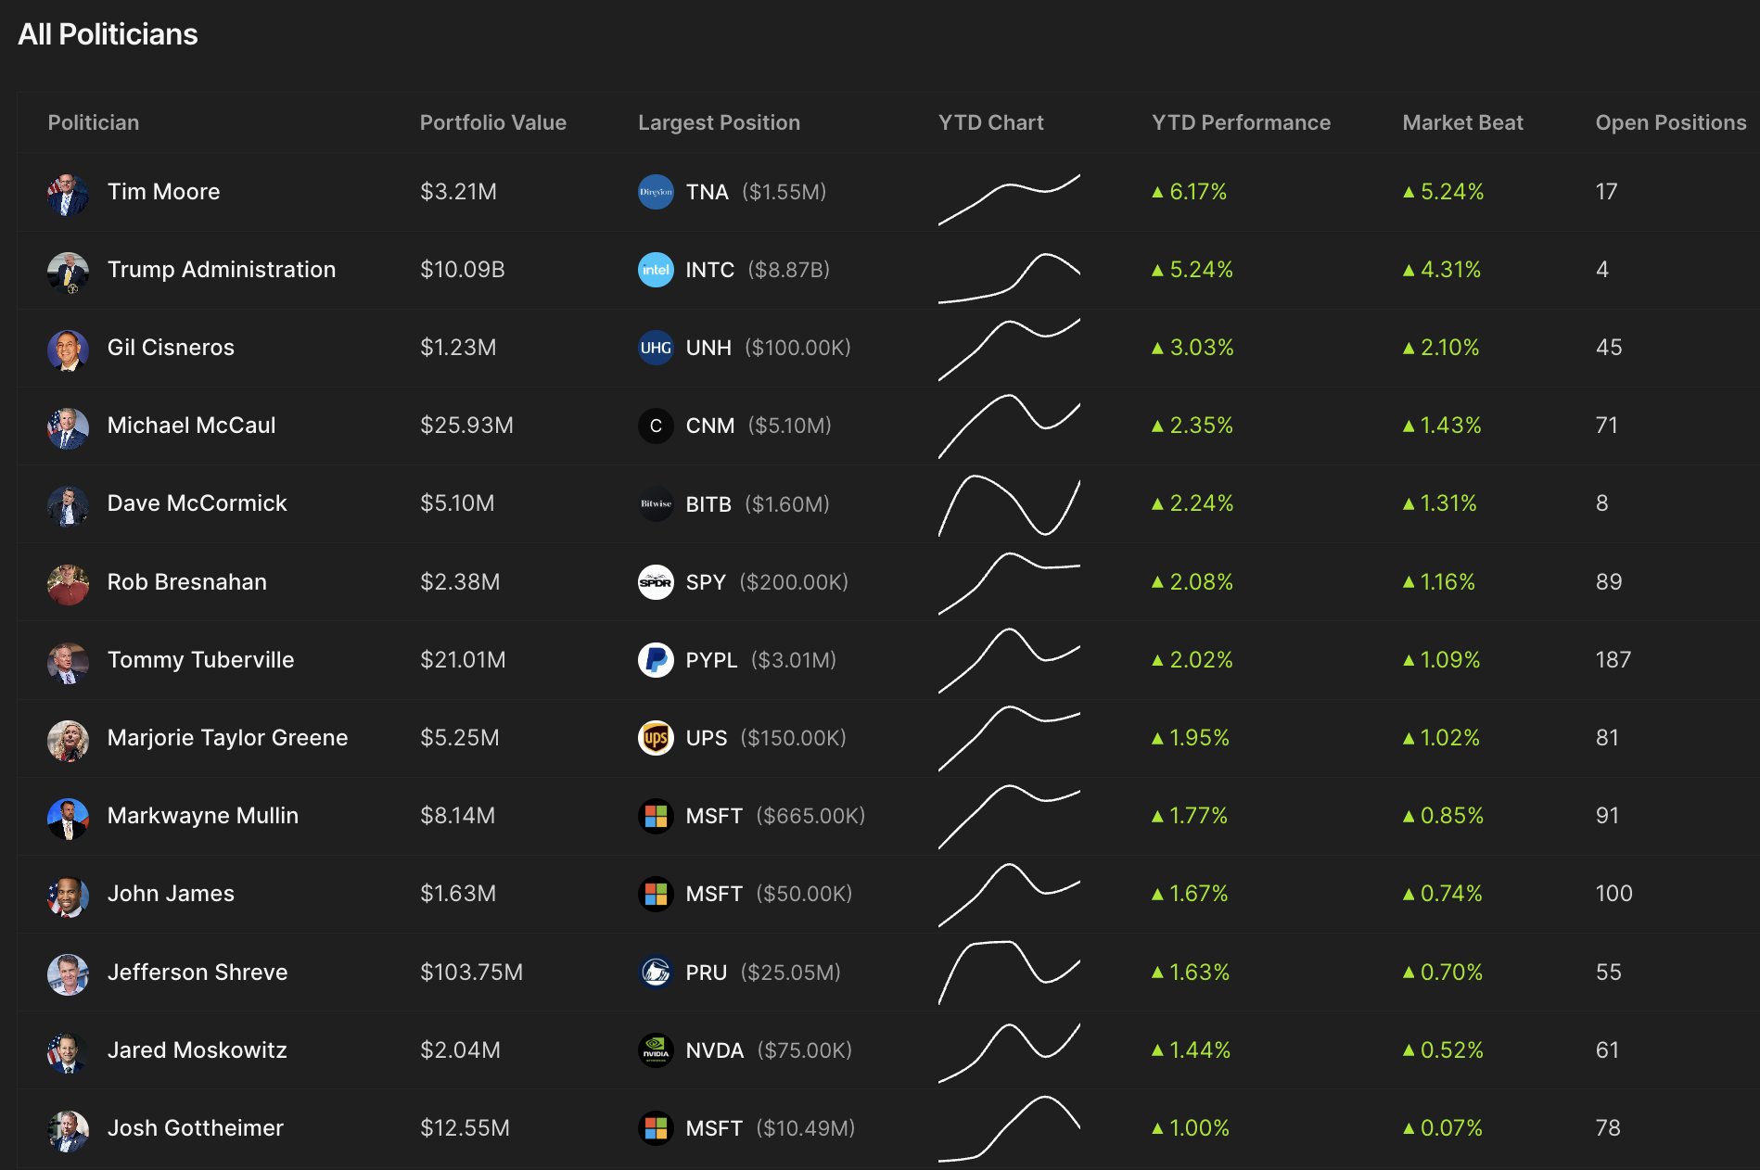Select the SPDR logo next to SPY
This screenshot has width=1760, height=1170.
(656, 582)
